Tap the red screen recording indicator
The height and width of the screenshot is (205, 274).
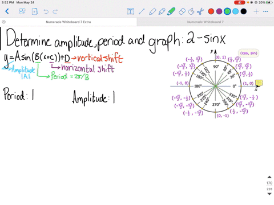[x=240, y=2]
